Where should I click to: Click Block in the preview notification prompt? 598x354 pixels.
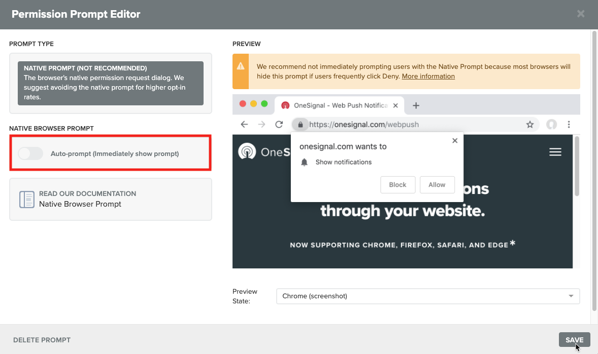(397, 185)
